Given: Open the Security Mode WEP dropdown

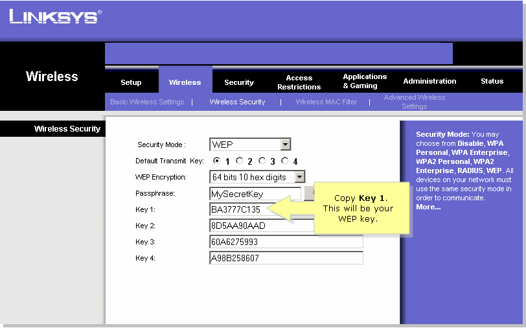Looking at the screenshot, I should click(x=250, y=145).
